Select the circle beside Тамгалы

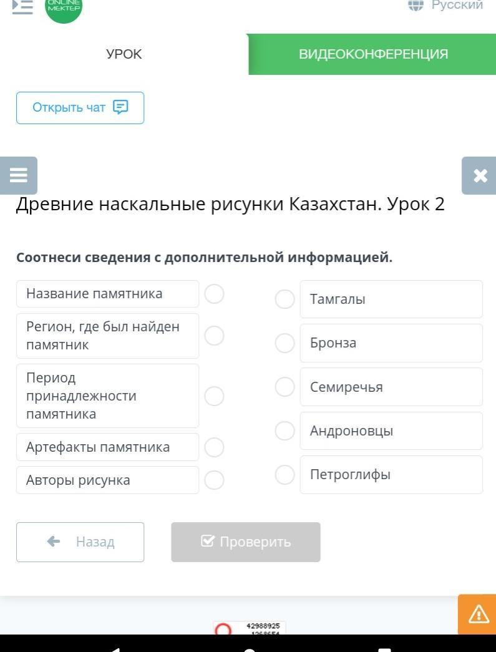coord(284,299)
